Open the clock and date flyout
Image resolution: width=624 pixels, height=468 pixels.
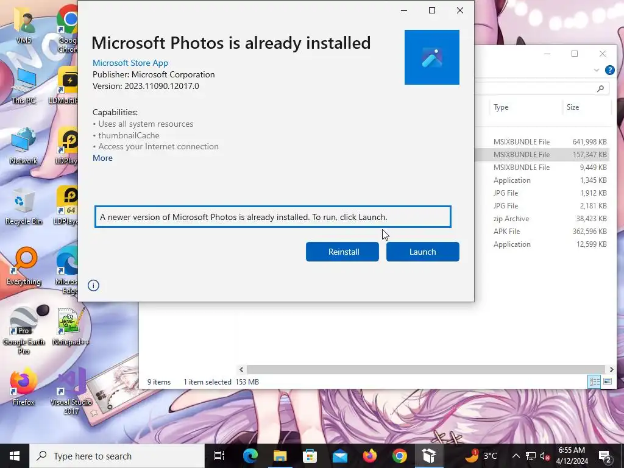(572, 456)
